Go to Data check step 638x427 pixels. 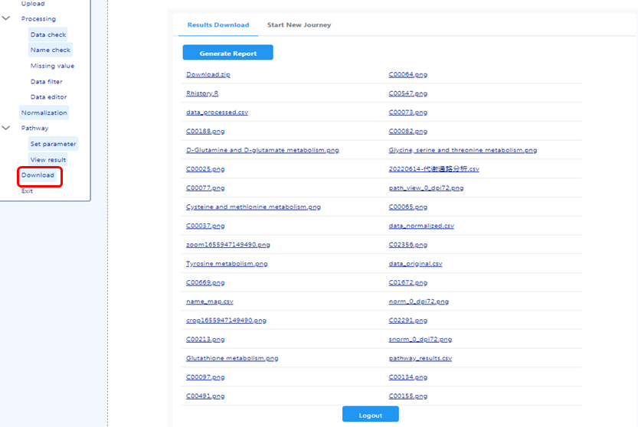point(48,34)
